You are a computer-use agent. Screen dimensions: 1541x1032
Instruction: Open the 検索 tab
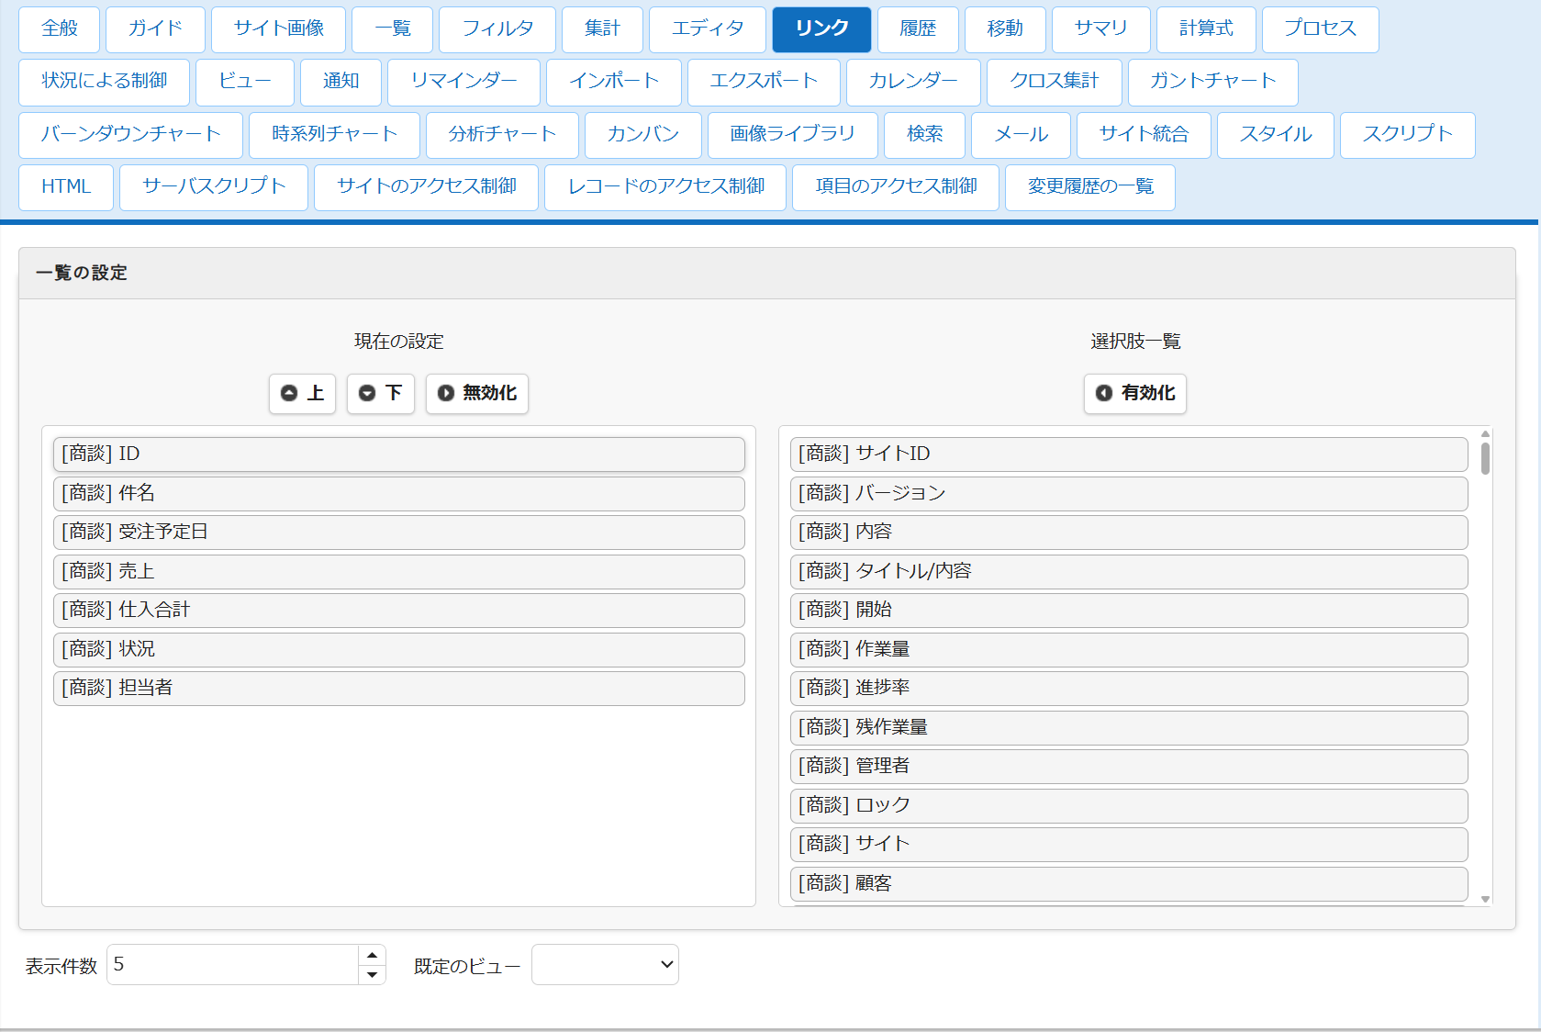(x=925, y=135)
